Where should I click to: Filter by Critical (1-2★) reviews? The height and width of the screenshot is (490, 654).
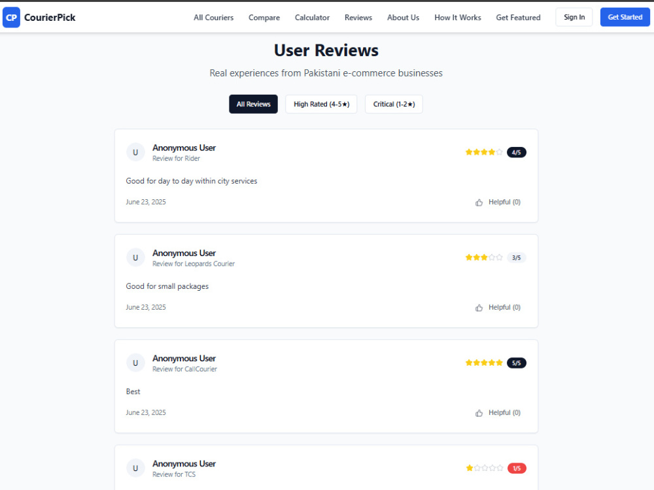(394, 104)
